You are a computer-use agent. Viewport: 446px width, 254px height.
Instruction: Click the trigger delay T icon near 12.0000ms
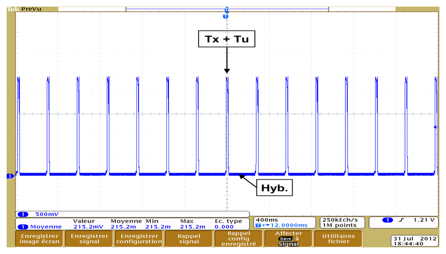point(260,225)
